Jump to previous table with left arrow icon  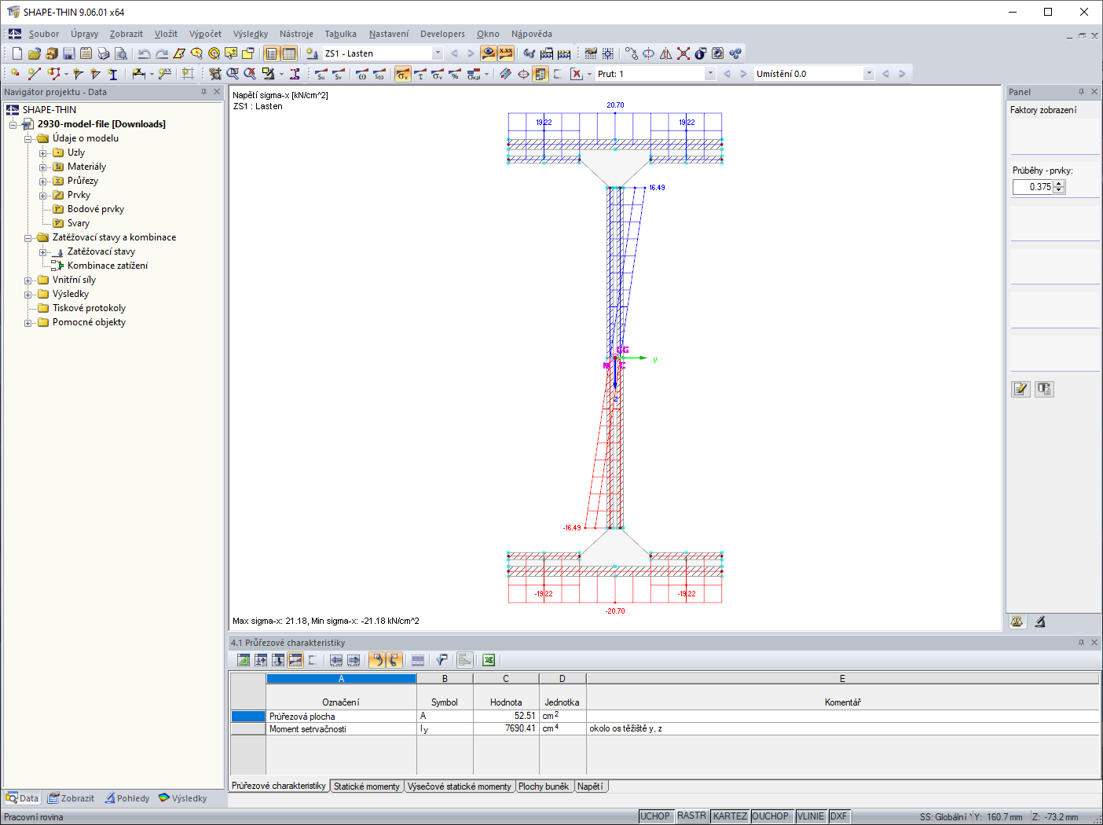[336, 660]
